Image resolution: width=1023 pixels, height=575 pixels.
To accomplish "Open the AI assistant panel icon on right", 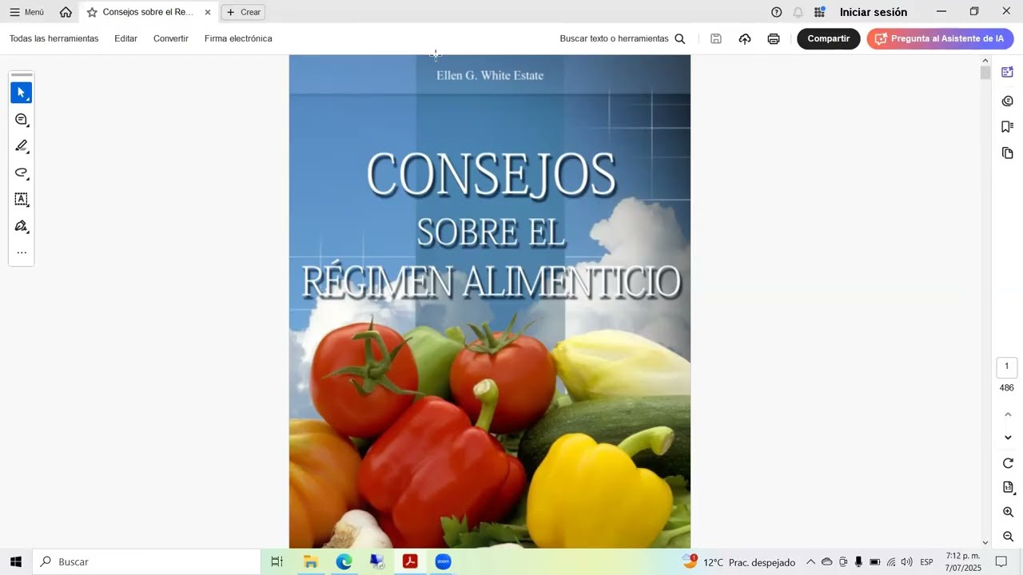I will tap(1008, 72).
